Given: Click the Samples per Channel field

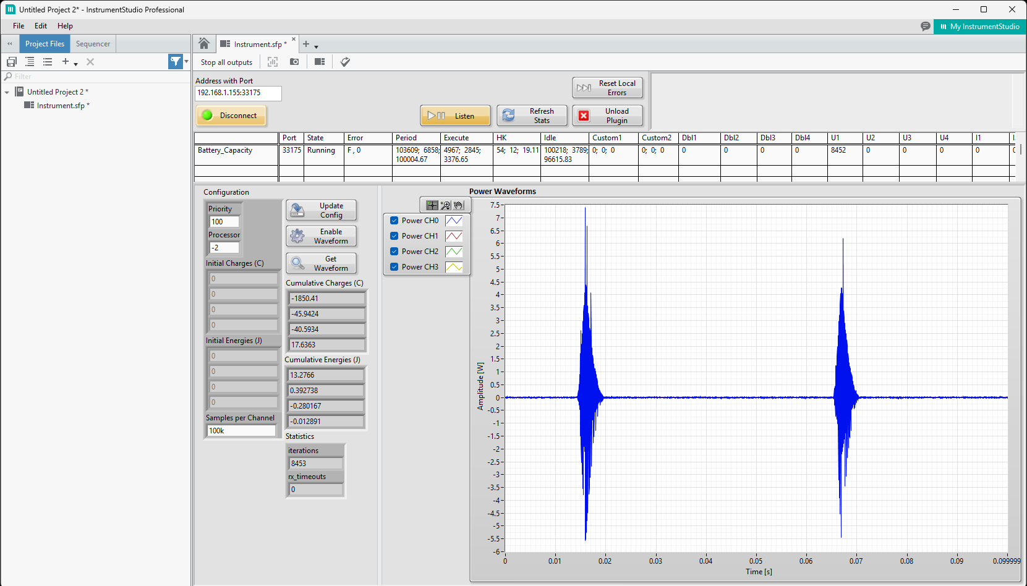Looking at the screenshot, I should (x=241, y=431).
